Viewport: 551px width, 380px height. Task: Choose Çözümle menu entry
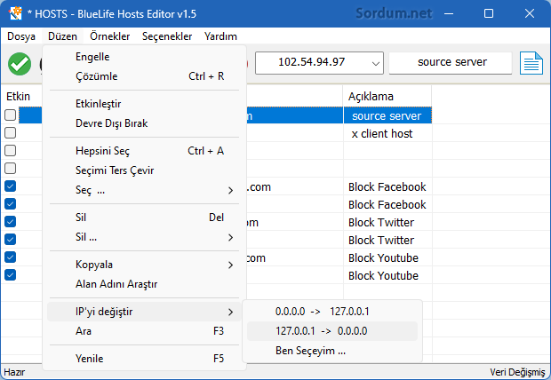click(144, 76)
